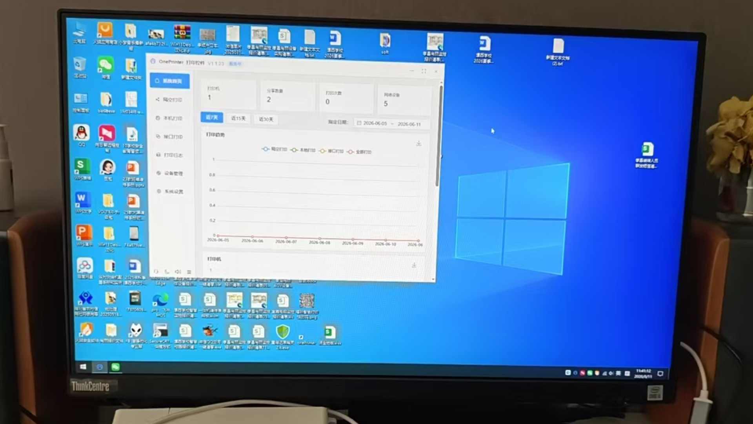Open the Windows Start menu

[83, 367]
